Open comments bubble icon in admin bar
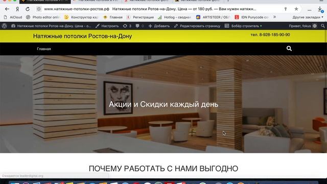This screenshot has width=327, height=184. pos(139,26)
